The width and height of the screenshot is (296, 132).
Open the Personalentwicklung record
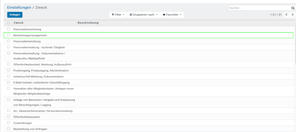(x=27, y=41)
